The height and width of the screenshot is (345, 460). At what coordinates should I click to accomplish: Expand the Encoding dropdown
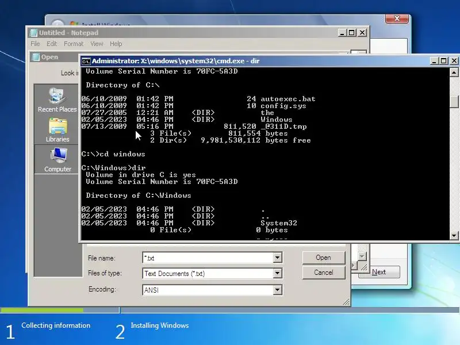(277, 290)
